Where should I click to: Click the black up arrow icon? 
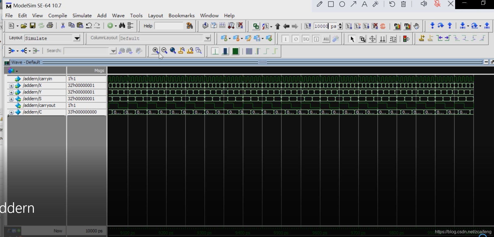(x=278, y=26)
